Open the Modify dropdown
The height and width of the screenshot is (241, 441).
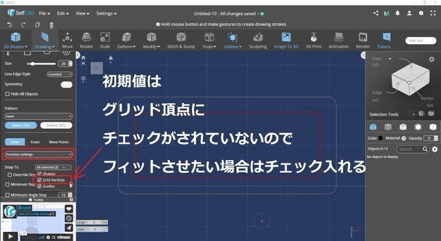(x=151, y=40)
